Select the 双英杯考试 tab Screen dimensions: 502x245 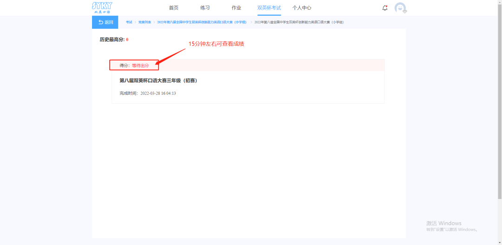tap(269, 8)
